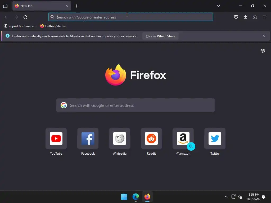This screenshot has height=203, width=271.
Task: Open Firefox View from the tab bar
Action: 5,6
